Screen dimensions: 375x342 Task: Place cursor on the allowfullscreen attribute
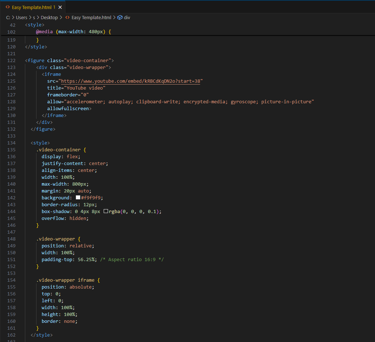[68, 108]
